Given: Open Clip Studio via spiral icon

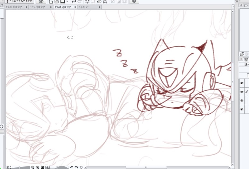Looking at the screenshot, I should [x=41, y=2].
